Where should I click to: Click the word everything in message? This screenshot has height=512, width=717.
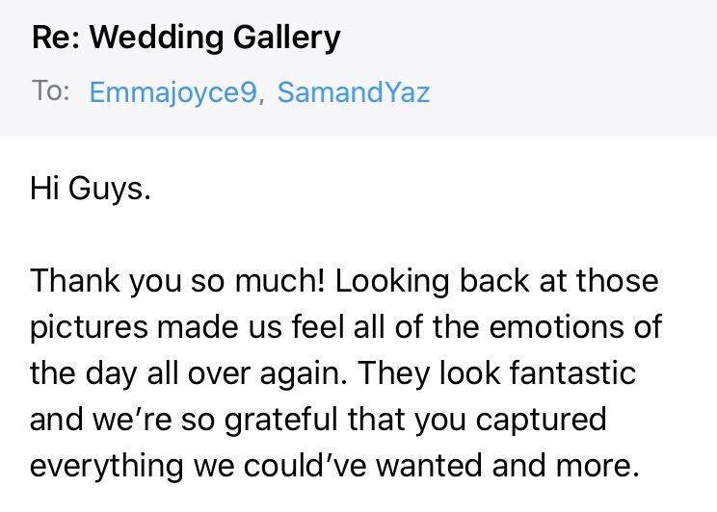(107, 467)
